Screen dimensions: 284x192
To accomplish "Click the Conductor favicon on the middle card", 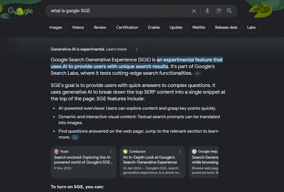I will point(125,151).
